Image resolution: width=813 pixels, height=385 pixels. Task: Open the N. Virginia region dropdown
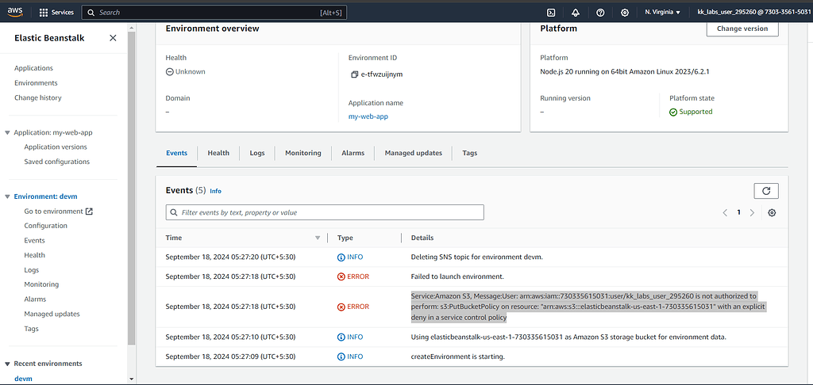[662, 13]
